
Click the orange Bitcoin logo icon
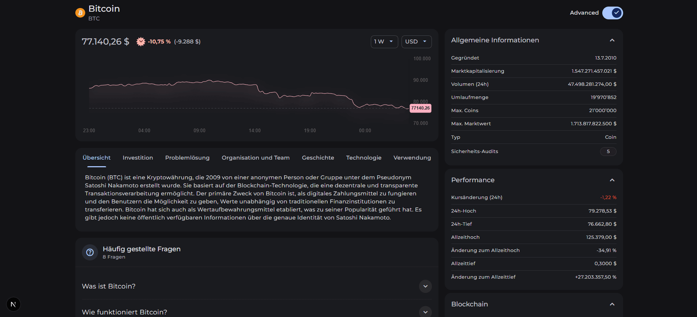(80, 13)
